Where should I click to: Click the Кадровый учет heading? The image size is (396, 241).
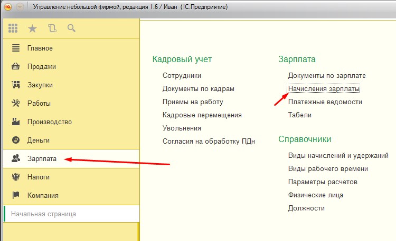182,59
